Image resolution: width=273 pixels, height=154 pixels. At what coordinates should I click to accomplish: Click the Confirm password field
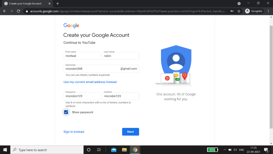click(x=121, y=96)
